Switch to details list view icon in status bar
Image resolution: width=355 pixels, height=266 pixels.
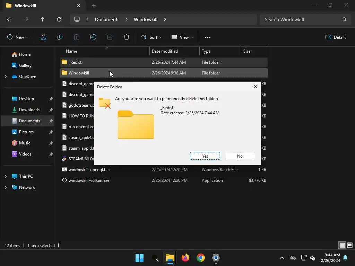click(342, 246)
